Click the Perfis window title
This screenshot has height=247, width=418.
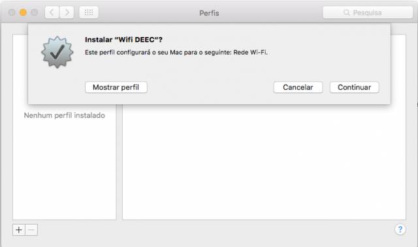pos(209,13)
